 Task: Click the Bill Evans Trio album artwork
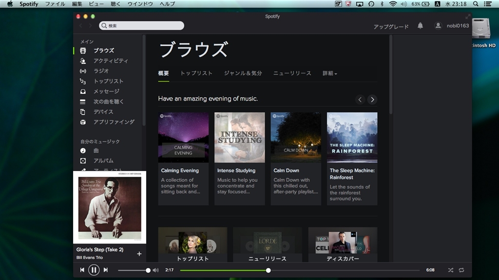click(110, 207)
